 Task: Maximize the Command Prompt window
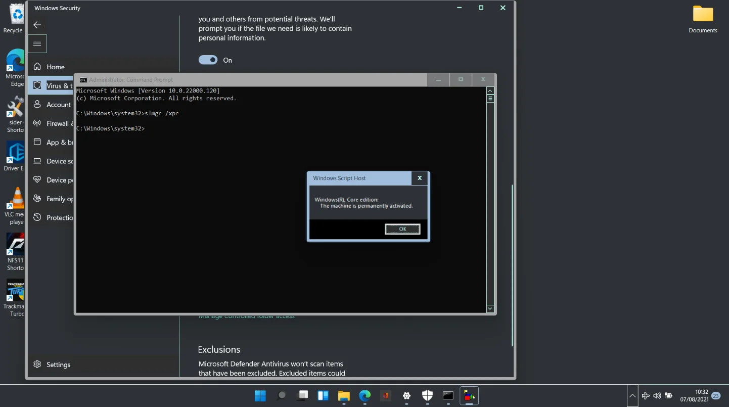click(x=461, y=80)
